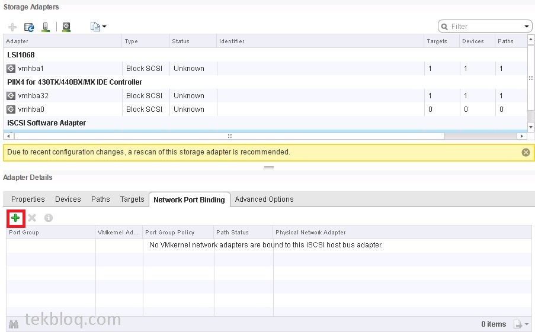Sort by Port Group column header
The width and height of the screenshot is (535, 332).
51,232
